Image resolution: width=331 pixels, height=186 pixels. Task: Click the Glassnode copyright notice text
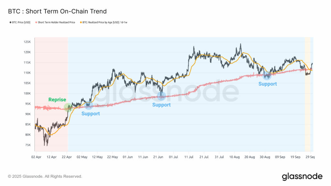(x=45, y=176)
